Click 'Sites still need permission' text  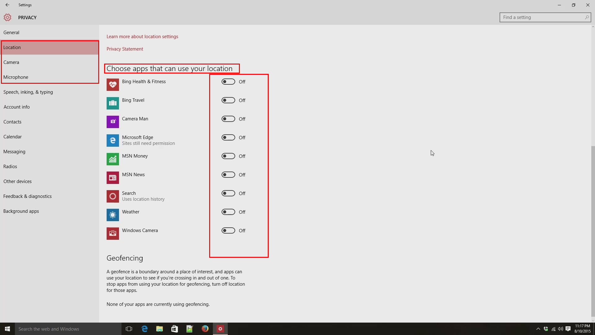click(x=148, y=143)
